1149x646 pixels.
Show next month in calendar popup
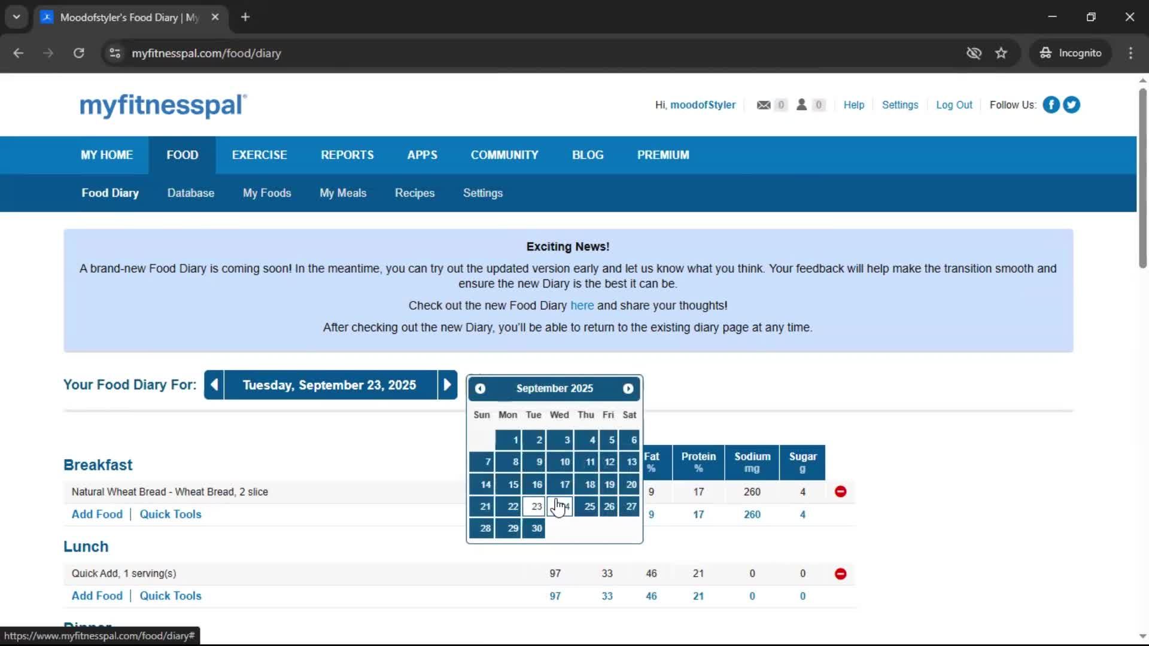click(628, 389)
